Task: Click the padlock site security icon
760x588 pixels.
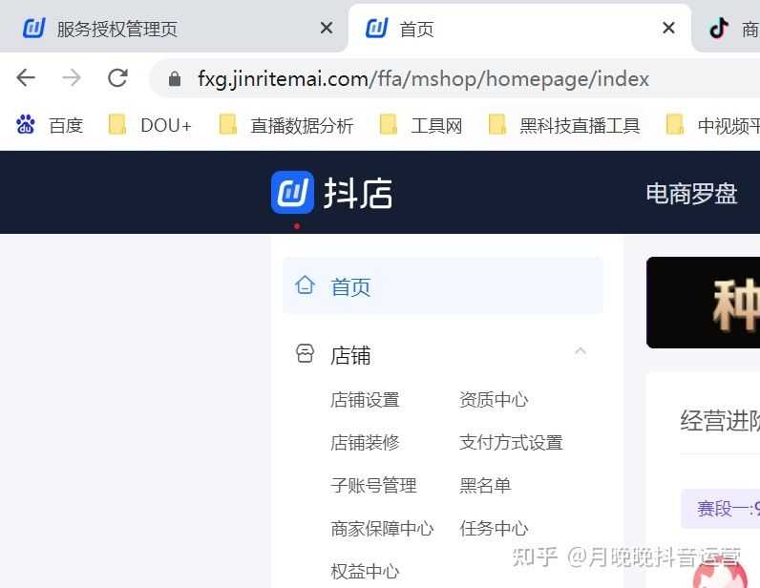Action: pyautogui.click(x=175, y=78)
